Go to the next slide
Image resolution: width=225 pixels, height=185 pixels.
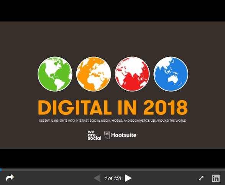[x=128, y=178]
